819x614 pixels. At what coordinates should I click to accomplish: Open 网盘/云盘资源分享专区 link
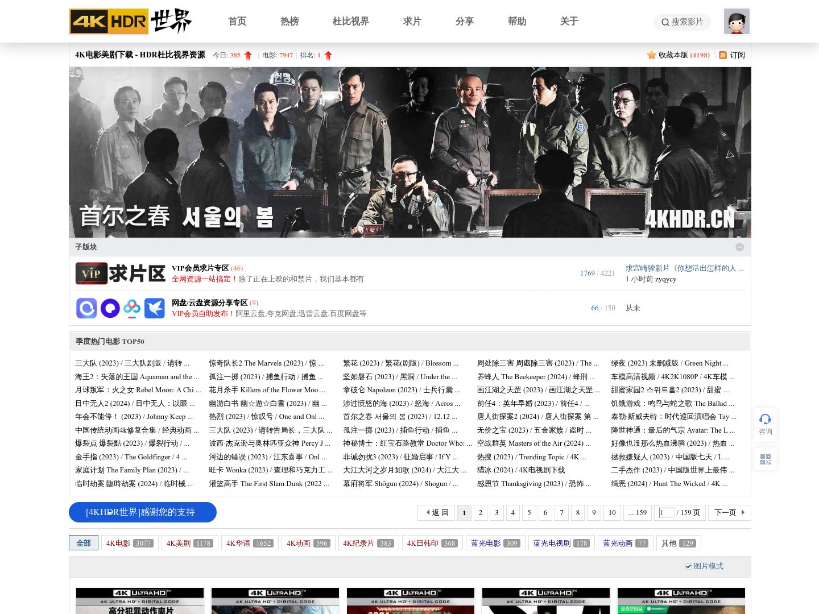pyautogui.click(x=210, y=302)
